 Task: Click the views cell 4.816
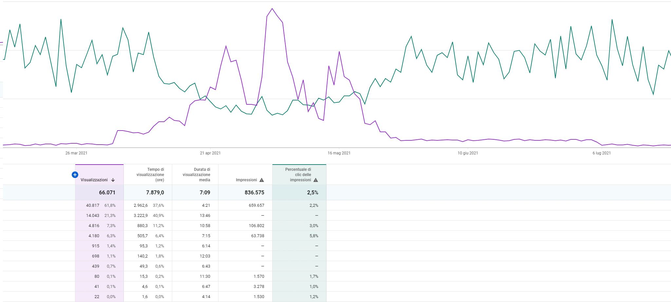pos(94,225)
